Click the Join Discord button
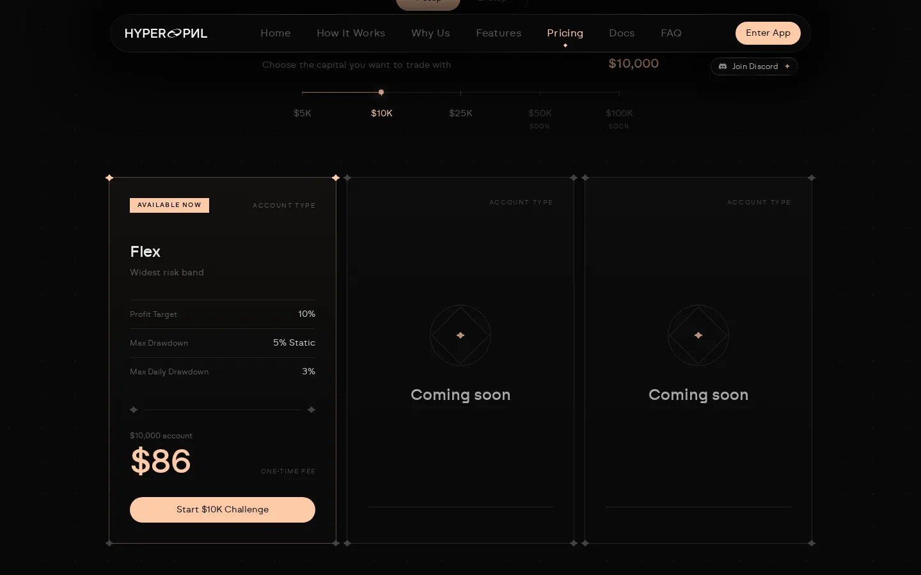Image resolution: width=921 pixels, height=575 pixels. [754, 66]
